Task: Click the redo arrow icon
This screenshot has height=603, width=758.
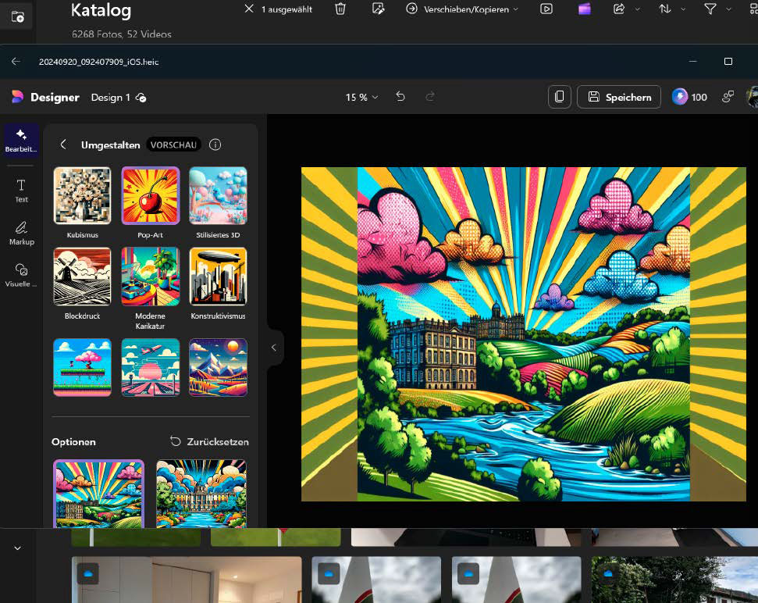Action: (430, 97)
